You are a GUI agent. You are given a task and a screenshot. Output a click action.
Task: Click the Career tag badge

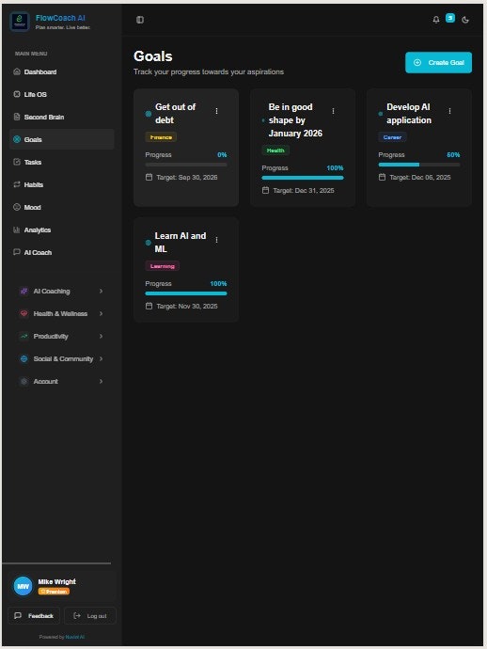[392, 137]
